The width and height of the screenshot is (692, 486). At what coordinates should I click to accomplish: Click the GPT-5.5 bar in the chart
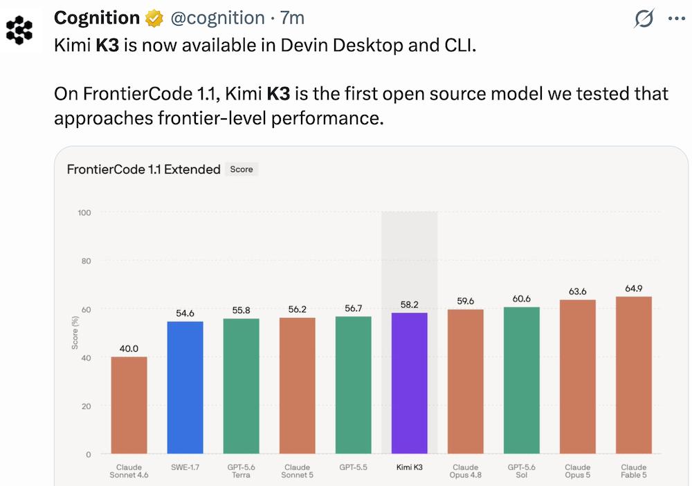[x=354, y=385]
